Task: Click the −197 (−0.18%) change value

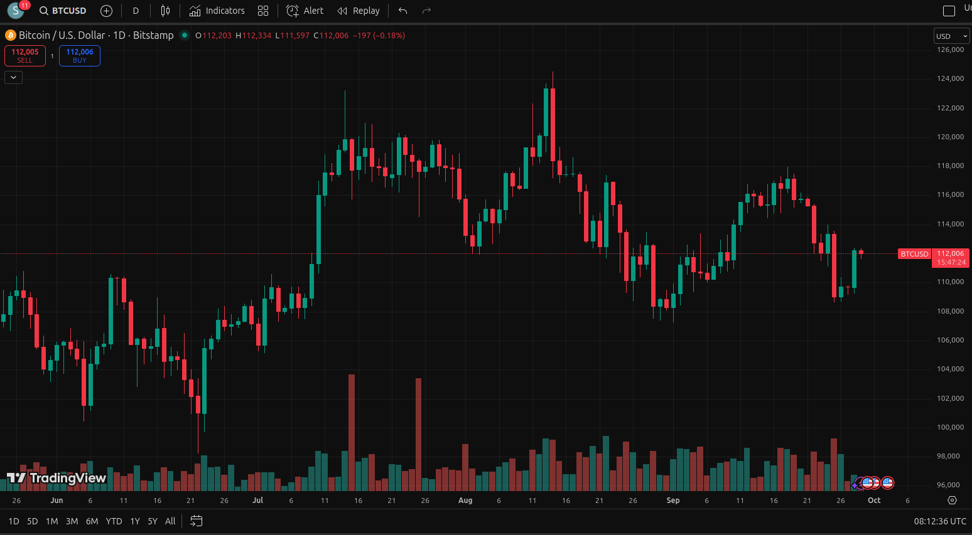Action: click(379, 36)
